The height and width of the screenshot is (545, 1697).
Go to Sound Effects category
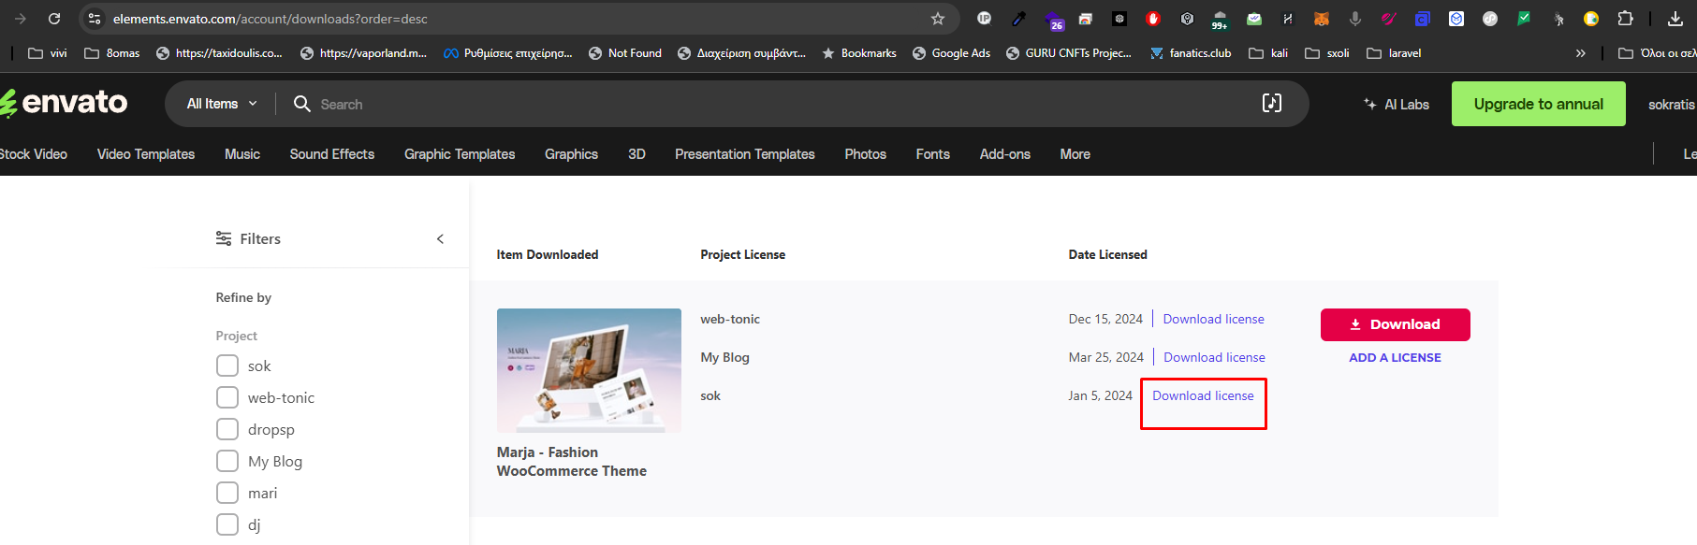tap(332, 154)
